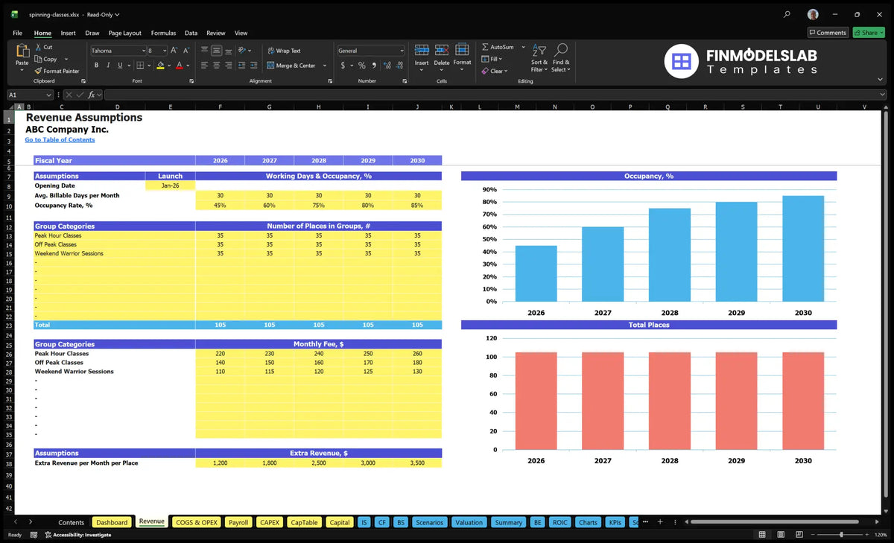894x543 pixels.
Task: Align cell text right
Action: 228,66
